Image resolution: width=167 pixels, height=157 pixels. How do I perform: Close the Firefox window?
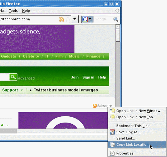point(117,4)
